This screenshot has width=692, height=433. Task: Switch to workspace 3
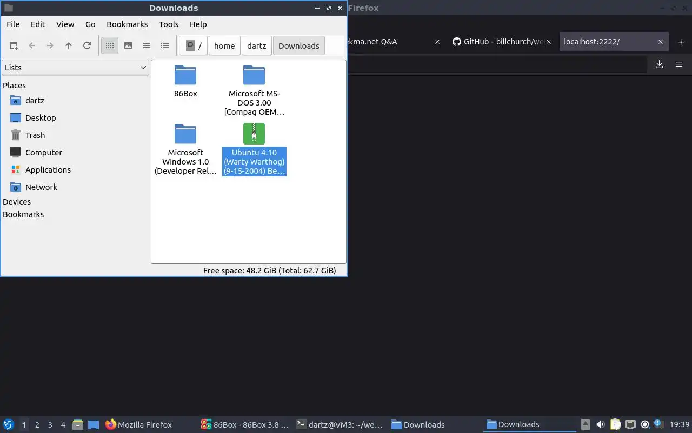50,425
